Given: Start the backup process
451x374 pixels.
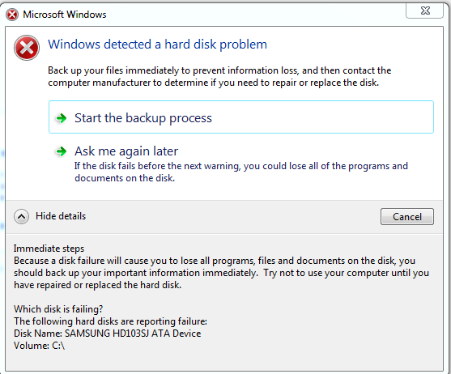Looking at the screenshot, I should pyautogui.click(x=241, y=117).
